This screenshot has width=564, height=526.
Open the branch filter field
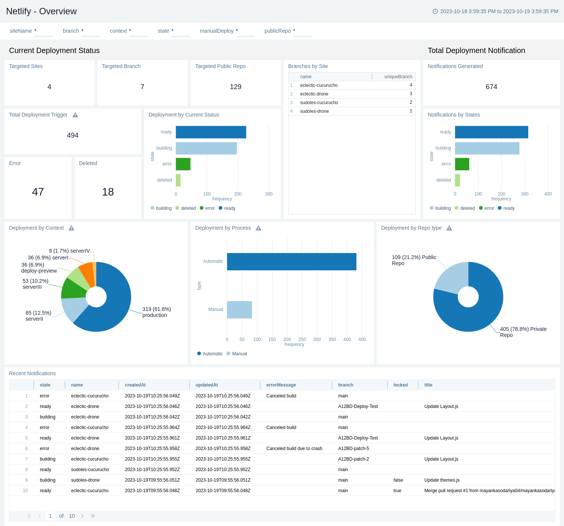pyautogui.click(x=91, y=31)
